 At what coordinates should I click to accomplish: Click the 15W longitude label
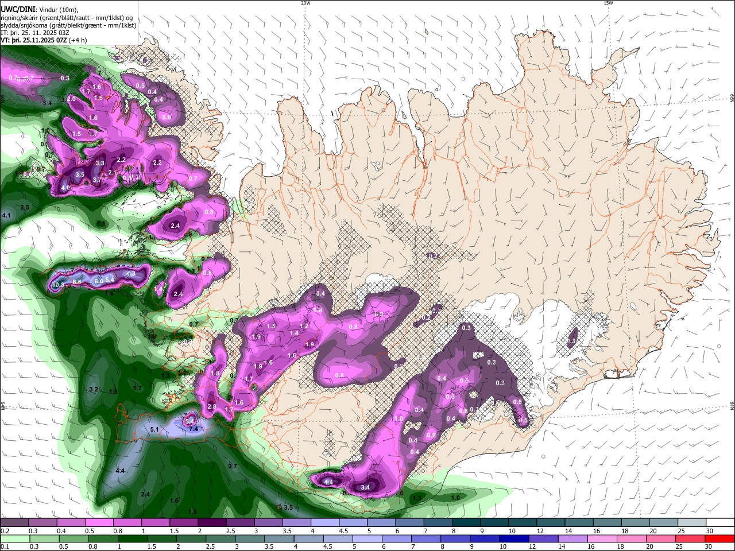click(x=608, y=2)
